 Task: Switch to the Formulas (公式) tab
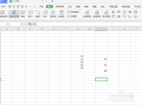point(70,7)
